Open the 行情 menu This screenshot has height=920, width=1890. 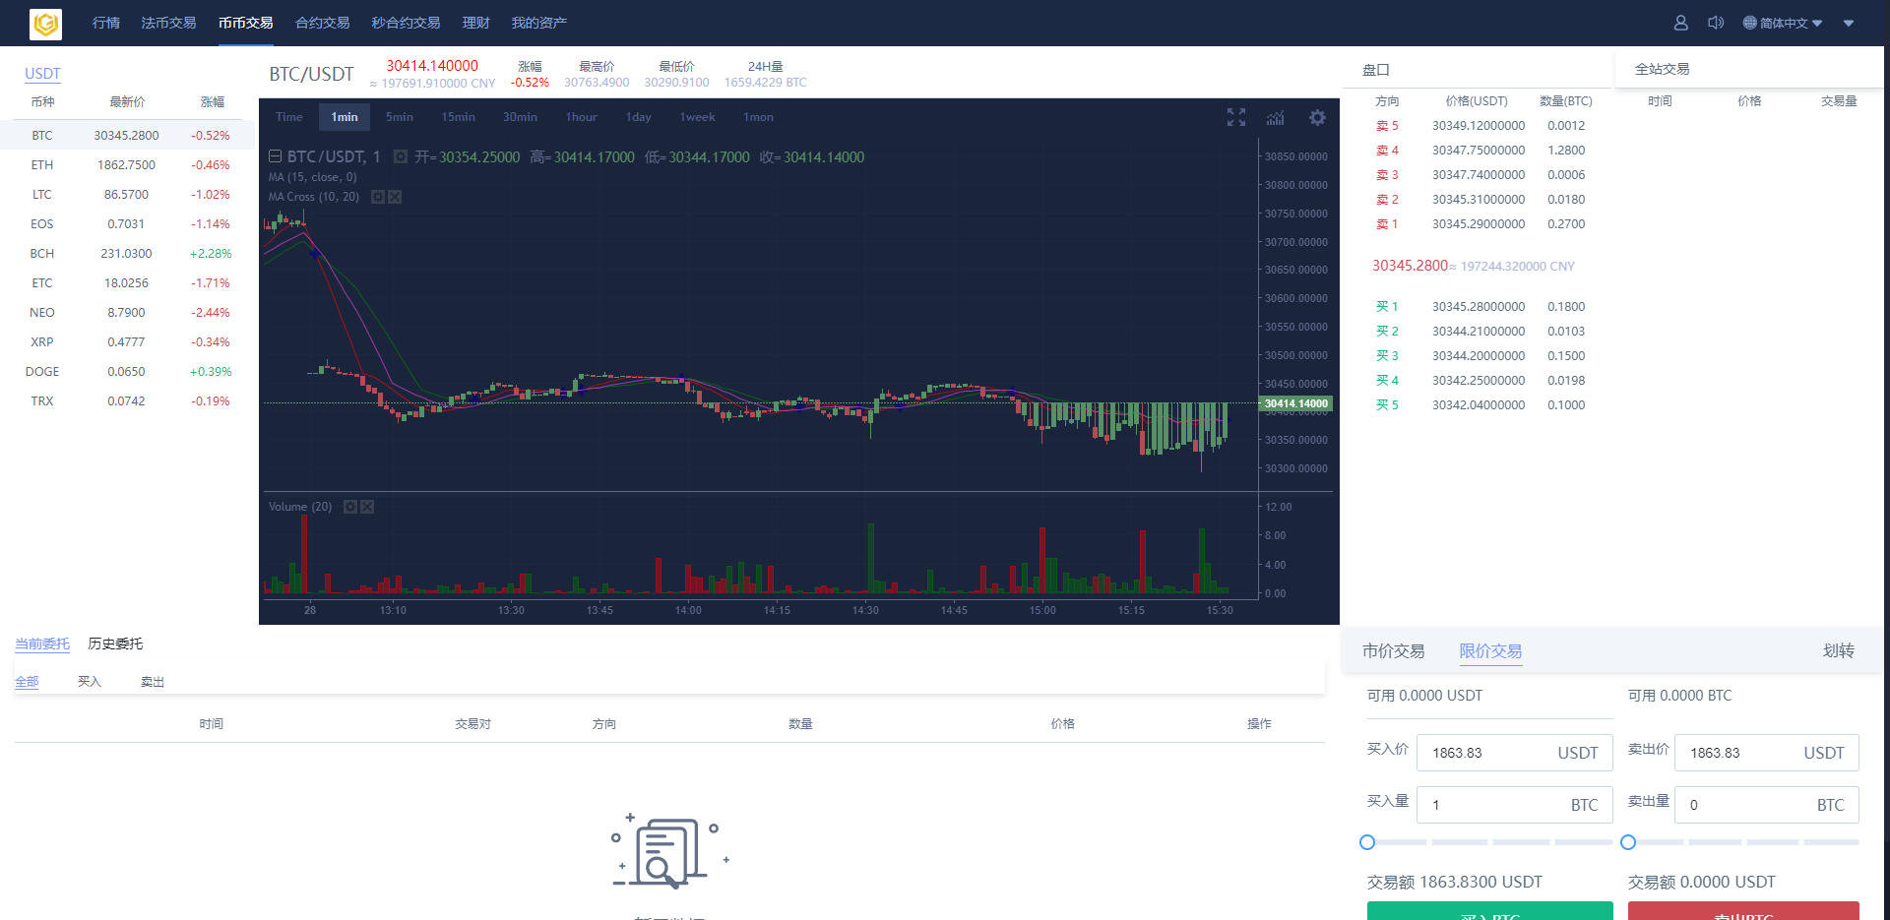pos(106,23)
